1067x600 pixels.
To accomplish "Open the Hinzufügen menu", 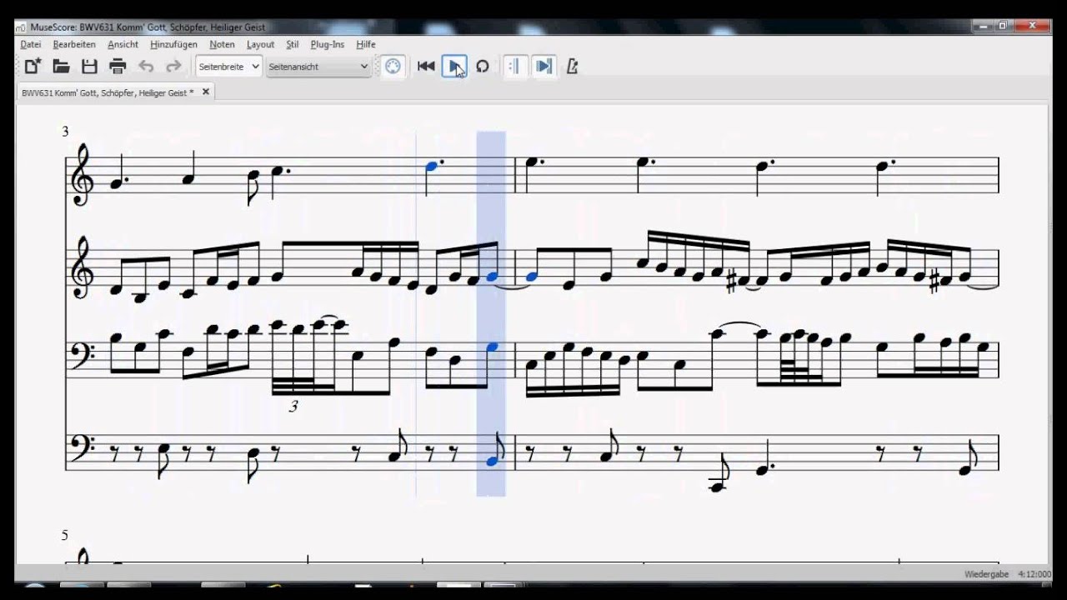I will tap(173, 44).
